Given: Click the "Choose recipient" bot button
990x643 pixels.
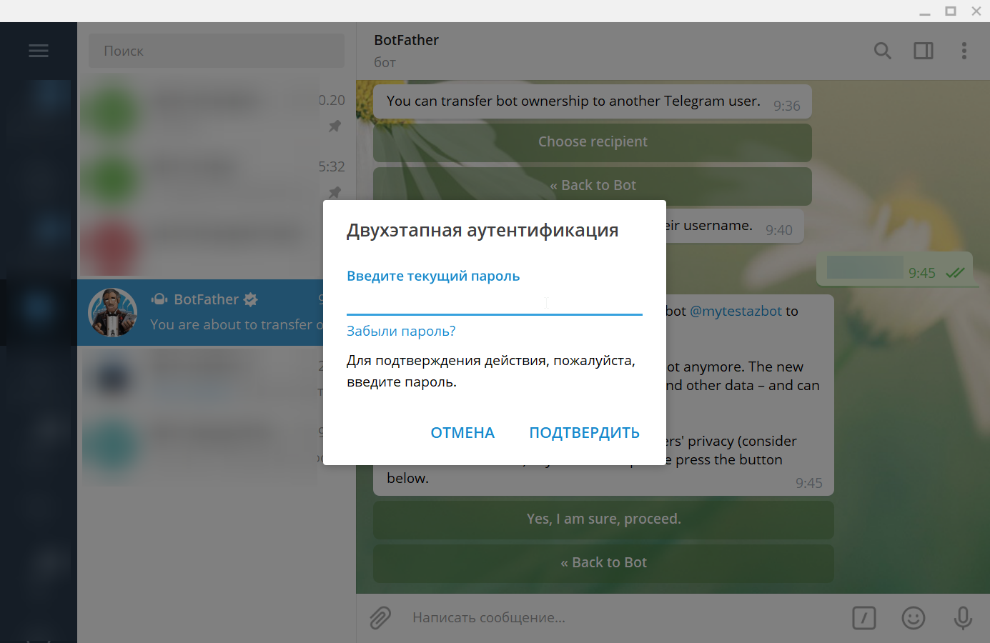Looking at the screenshot, I should 592,142.
